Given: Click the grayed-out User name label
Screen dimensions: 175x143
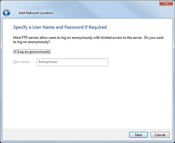Looking at the screenshot, I should tap(22, 62).
